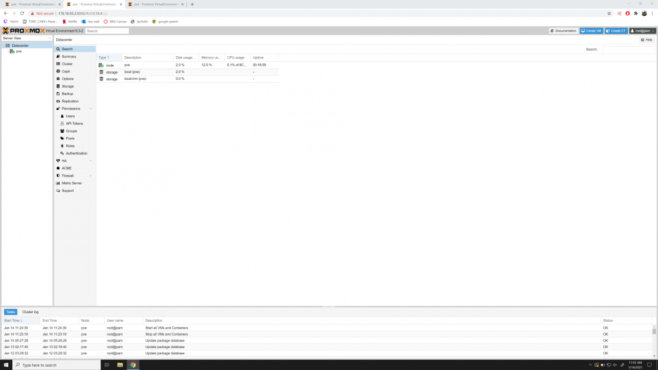Open a new browser tab
This screenshot has width=658, height=370.
192,4
